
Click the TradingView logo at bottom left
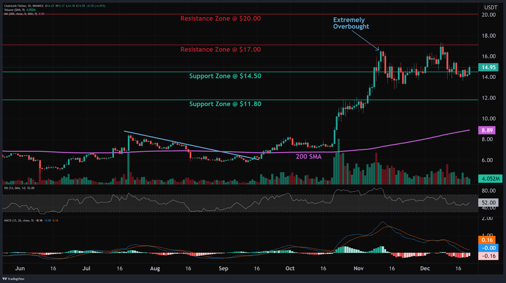(13, 279)
